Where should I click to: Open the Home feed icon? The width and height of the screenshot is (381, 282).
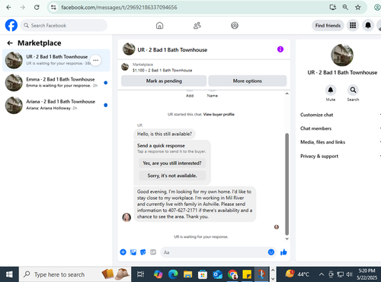pos(159,25)
